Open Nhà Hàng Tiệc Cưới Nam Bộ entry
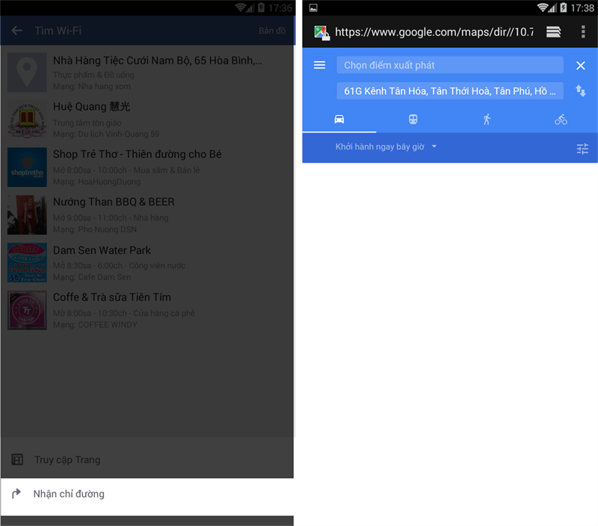Image resolution: width=598 pixels, height=526 pixels. coord(147,73)
